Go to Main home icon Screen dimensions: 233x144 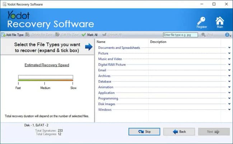pyautogui.click(x=220, y=21)
